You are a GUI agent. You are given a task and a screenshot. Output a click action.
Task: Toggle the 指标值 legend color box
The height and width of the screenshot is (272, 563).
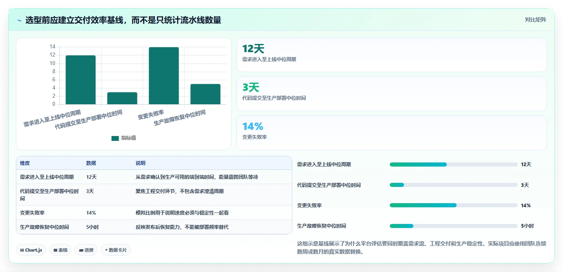(x=115, y=138)
